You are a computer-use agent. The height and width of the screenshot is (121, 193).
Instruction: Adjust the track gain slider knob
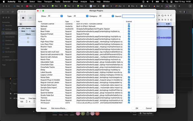[x=28, y=38]
